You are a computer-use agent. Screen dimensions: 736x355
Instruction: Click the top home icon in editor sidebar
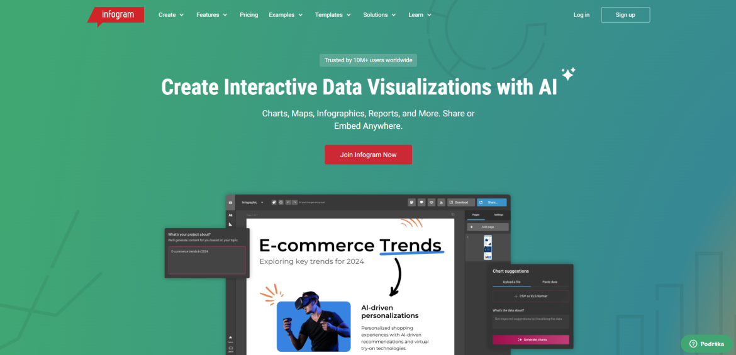(x=230, y=202)
